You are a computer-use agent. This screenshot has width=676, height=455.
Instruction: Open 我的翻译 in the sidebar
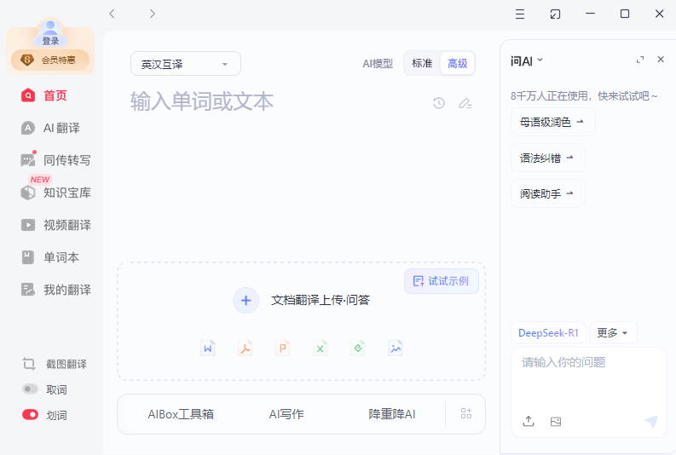click(55, 290)
